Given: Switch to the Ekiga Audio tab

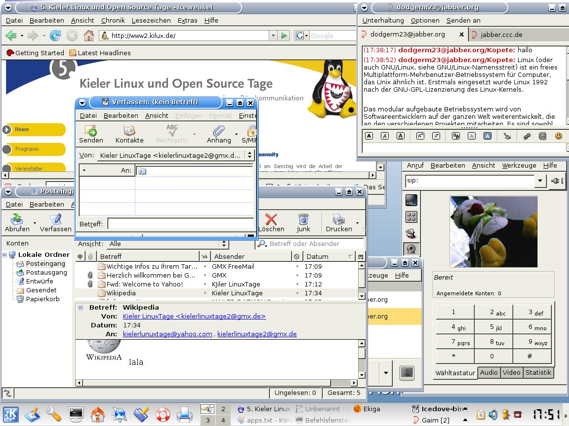Looking at the screenshot, I should point(488,372).
